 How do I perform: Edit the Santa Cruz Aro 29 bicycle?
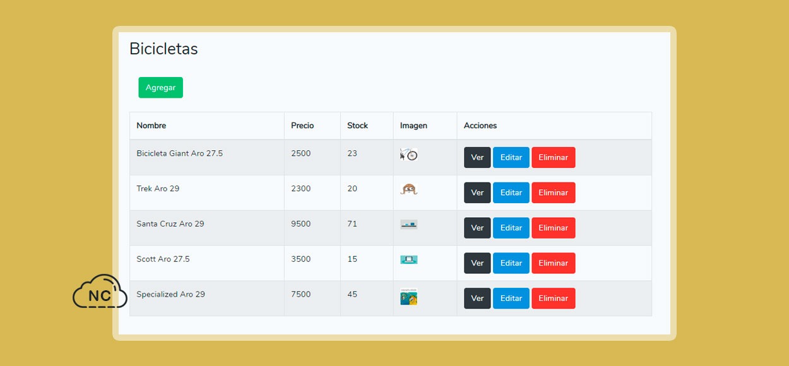pos(511,228)
